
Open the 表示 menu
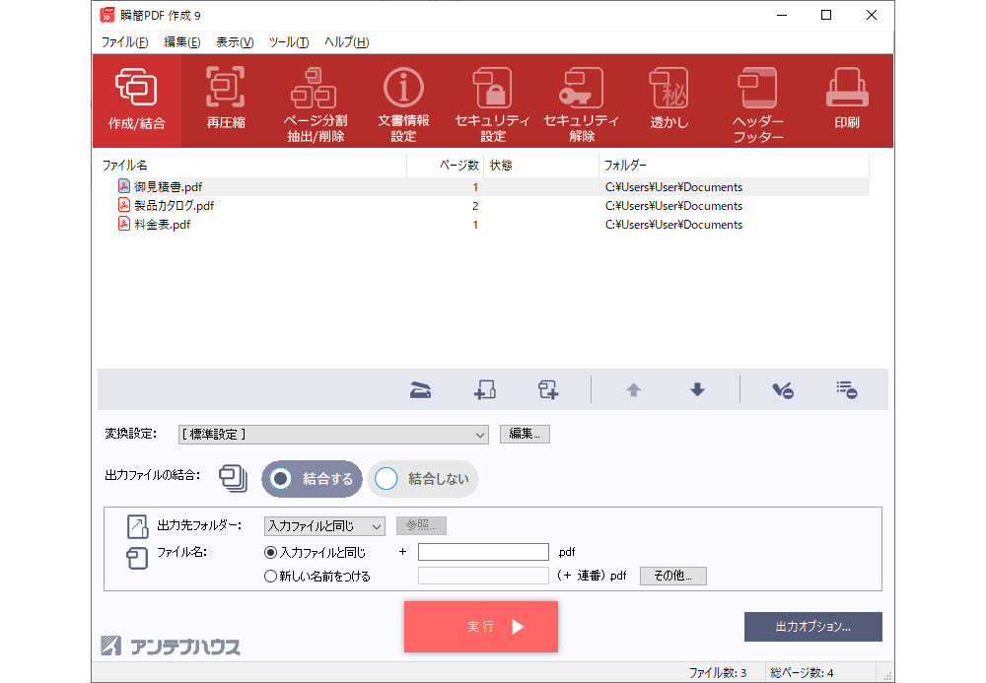point(235,42)
